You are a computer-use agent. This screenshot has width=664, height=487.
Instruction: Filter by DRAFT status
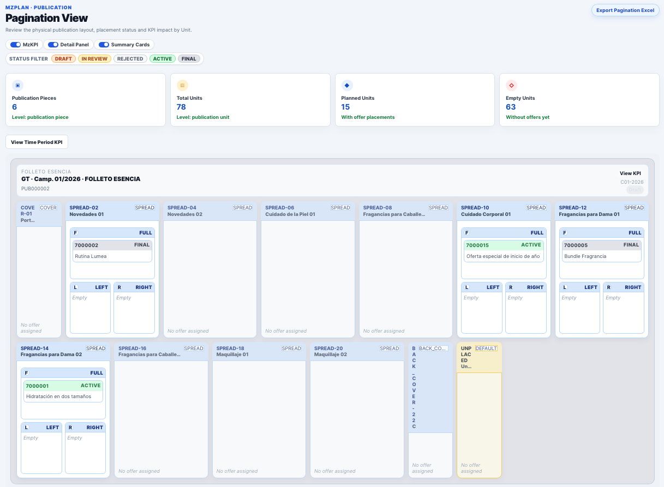tap(63, 59)
